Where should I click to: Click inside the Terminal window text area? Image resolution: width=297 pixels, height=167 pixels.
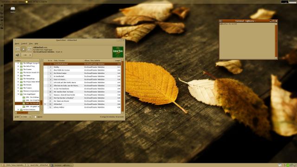pyautogui.click(x=247, y=41)
